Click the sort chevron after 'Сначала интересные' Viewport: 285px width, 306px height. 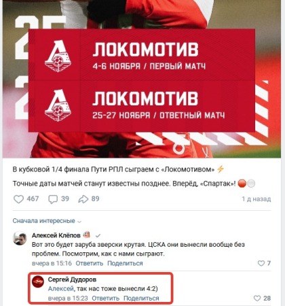point(79,222)
